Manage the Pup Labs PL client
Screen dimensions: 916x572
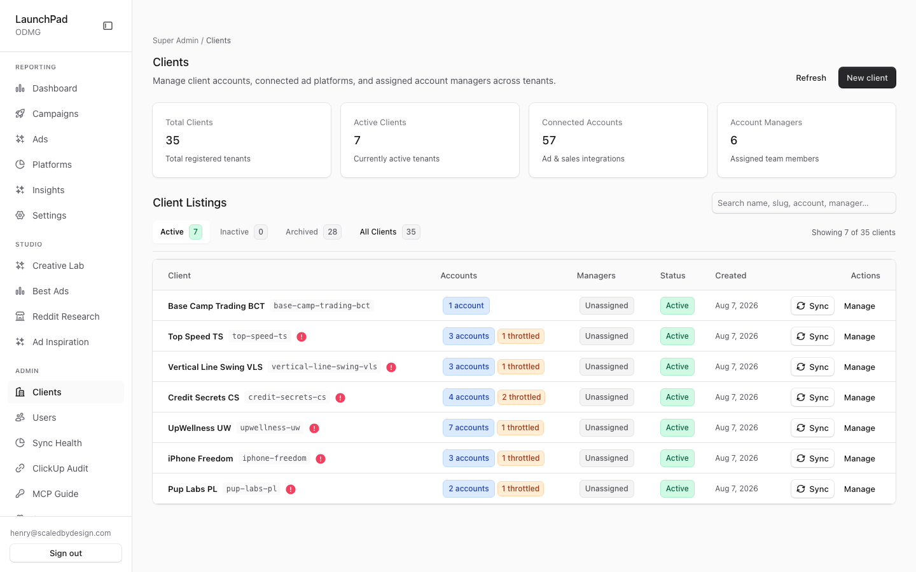pyautogui.click(x=859, y=489)
